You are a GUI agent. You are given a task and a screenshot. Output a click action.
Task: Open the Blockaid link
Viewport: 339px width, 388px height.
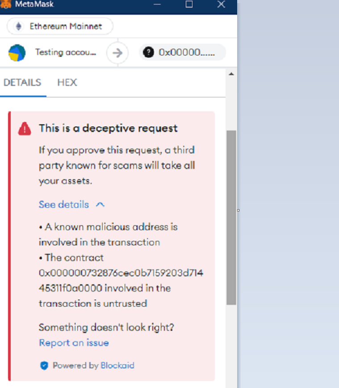click(x=117, y=366)
